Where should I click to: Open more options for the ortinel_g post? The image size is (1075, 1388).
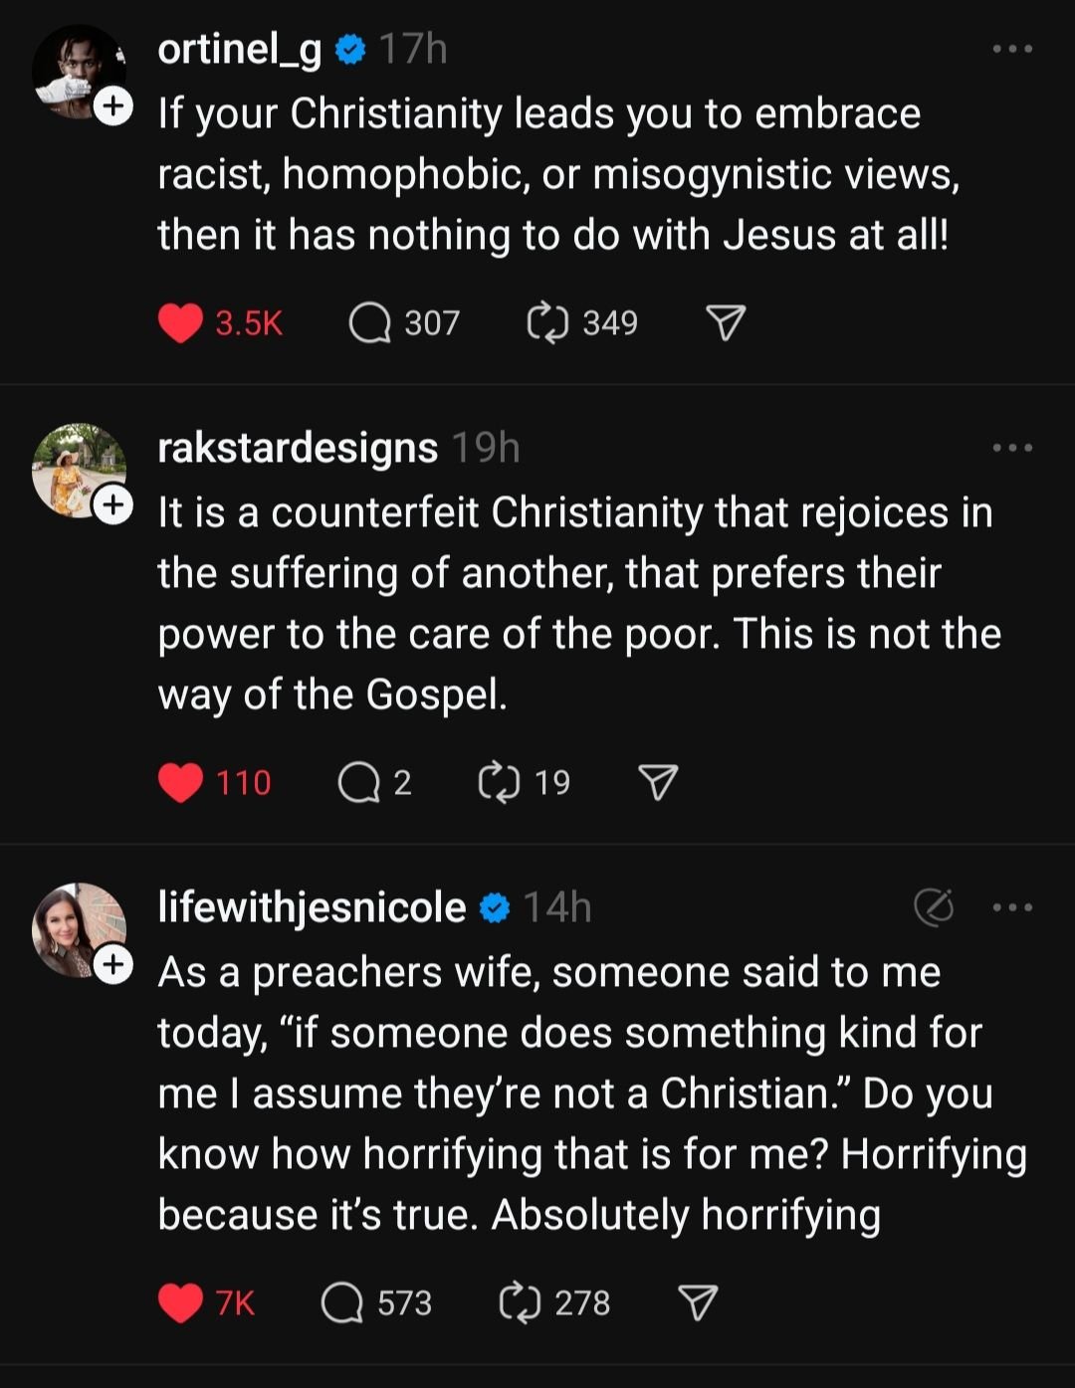[1013, 49]
